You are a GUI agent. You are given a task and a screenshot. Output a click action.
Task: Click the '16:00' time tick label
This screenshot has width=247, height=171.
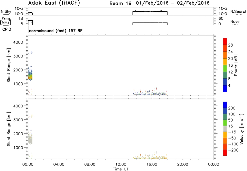pos(152,165)
